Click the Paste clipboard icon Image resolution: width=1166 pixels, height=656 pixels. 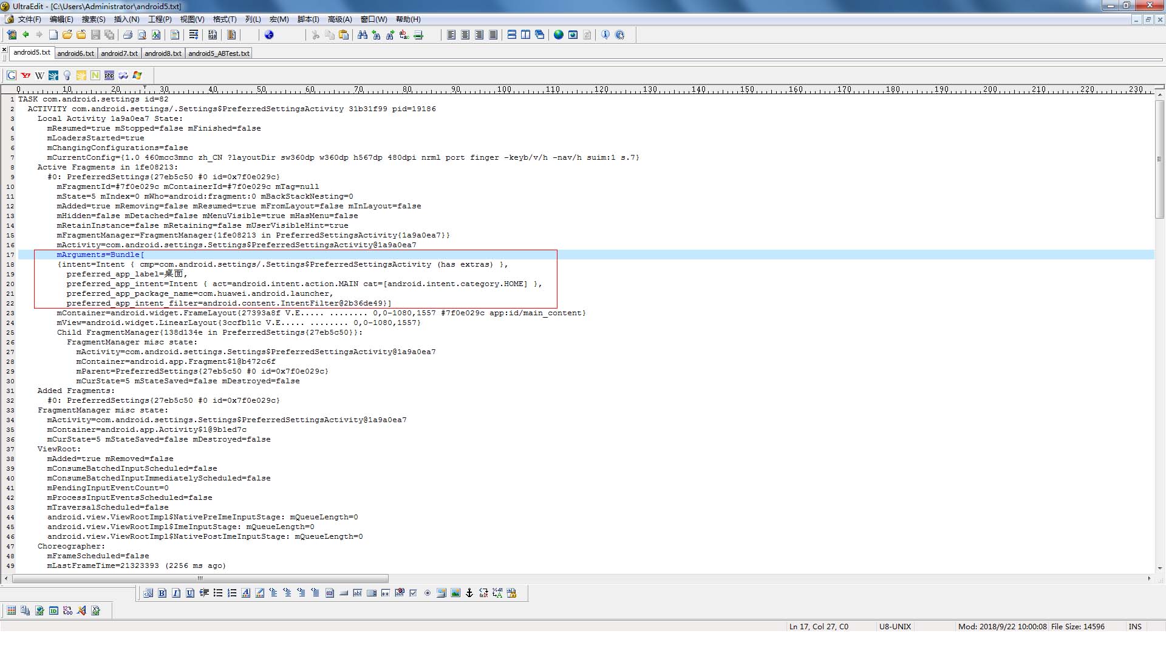coord(344,35)
